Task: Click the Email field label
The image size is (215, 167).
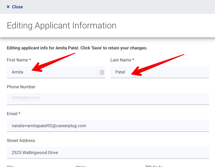Action: coord(13,114)
